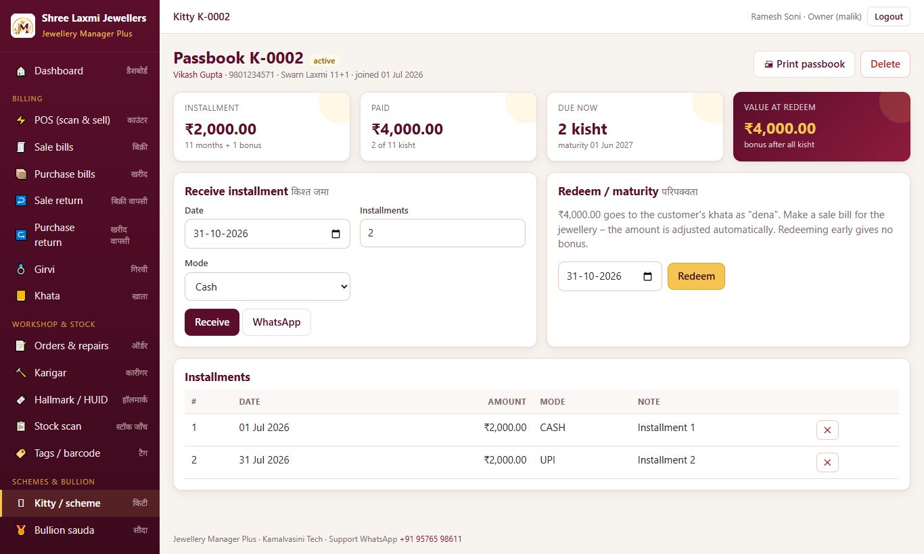Click the Purchase bills box icon
This screenshot has height=554, width=924.
[21, 174]
